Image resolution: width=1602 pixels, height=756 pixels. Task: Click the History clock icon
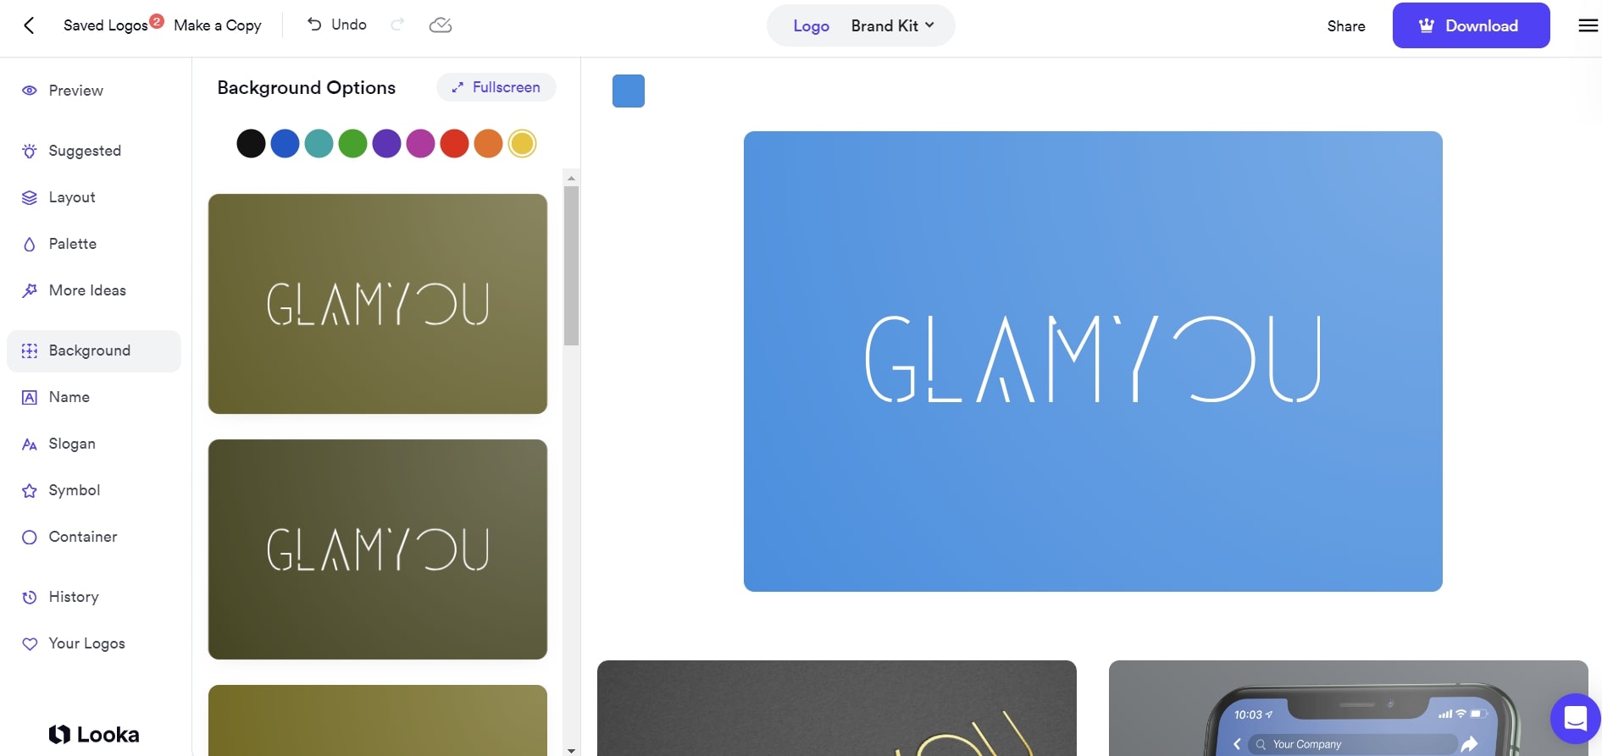tap(30, 597)
